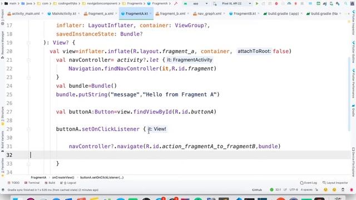Click the second smiley face status icon

(x=334, y=189)
